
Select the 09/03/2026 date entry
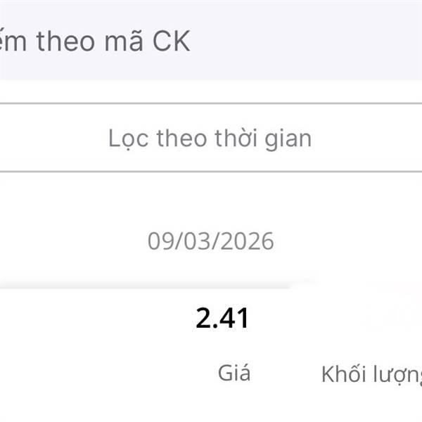211,242
